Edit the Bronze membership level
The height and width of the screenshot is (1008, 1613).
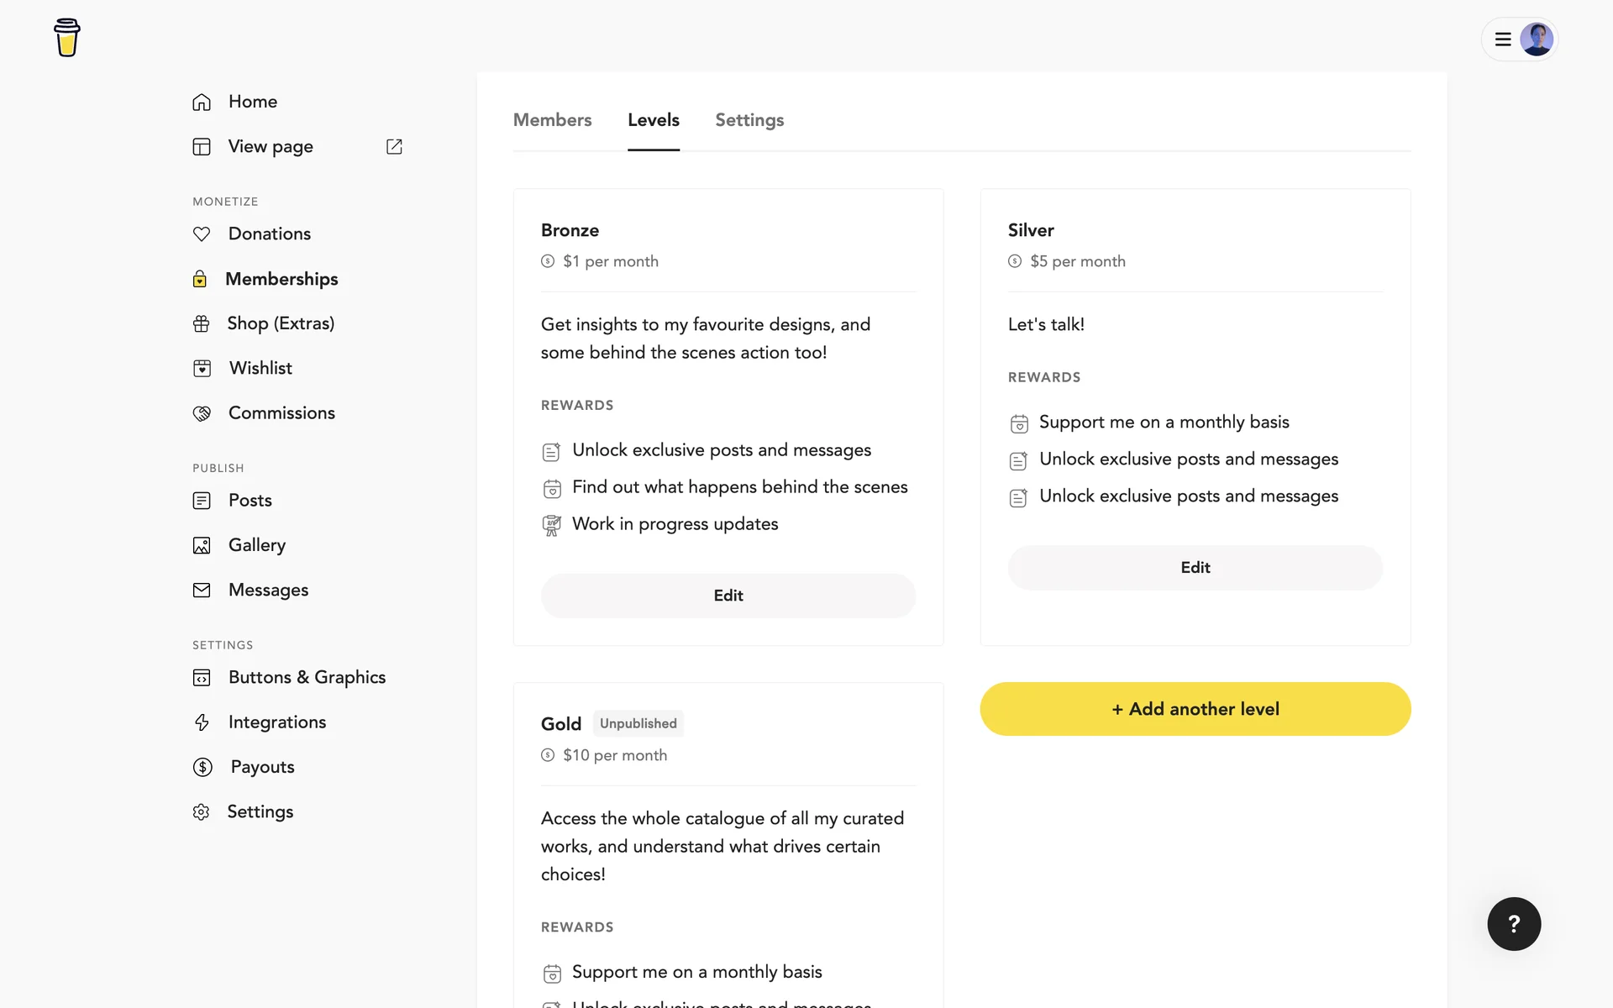(x=728, y=596)
